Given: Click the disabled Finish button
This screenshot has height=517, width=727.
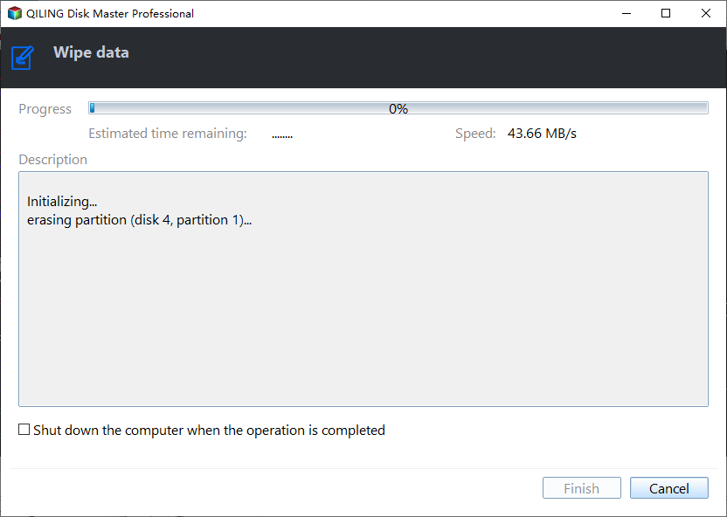Looking at the screenshot, I should (581, 488).
